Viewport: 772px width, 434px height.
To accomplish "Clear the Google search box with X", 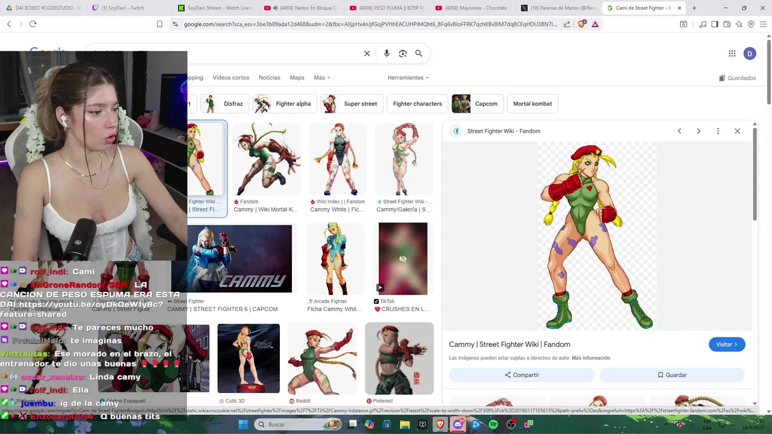I will click(367, 54).
